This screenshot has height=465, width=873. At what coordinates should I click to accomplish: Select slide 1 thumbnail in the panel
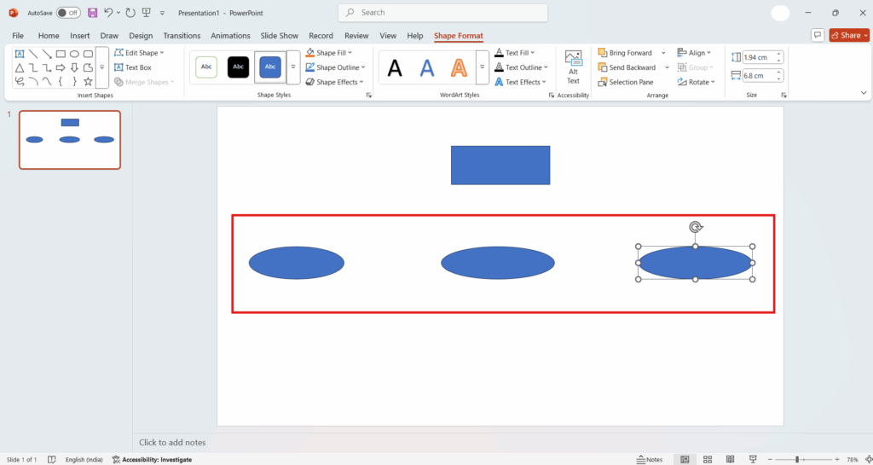tap(70, 140)
